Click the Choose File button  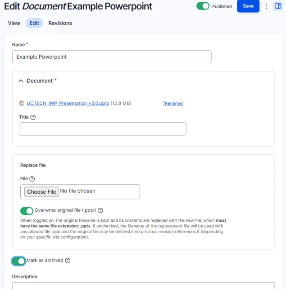(41, 191)
